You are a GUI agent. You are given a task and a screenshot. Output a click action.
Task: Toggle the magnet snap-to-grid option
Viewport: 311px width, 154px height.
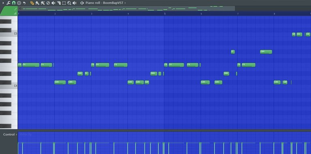pos(14,3)
